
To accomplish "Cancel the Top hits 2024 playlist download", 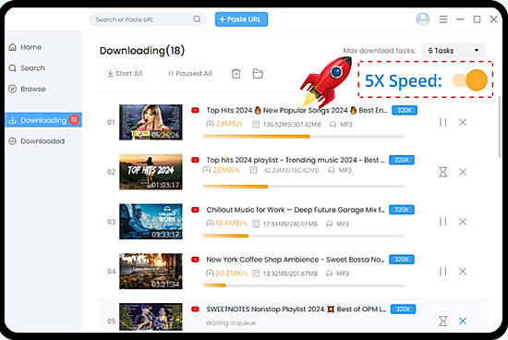I will pyautogui.click(x=463, y=172).
